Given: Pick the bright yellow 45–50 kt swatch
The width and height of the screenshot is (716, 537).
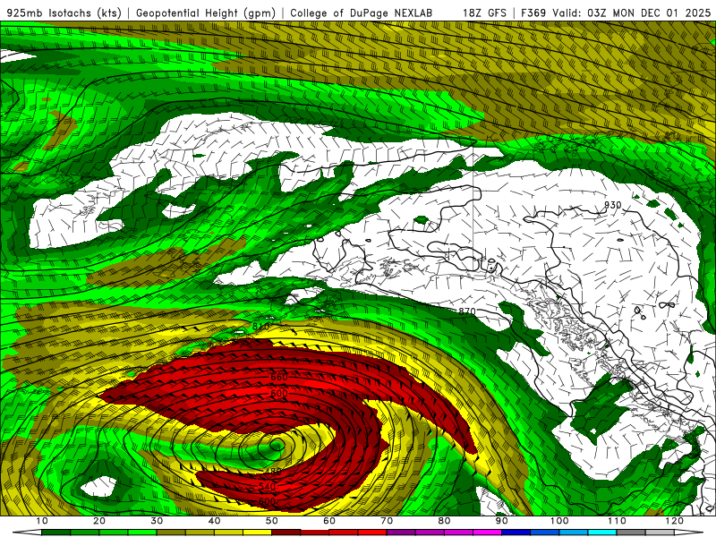Looking at the screenshot, I should click(257, 533).
